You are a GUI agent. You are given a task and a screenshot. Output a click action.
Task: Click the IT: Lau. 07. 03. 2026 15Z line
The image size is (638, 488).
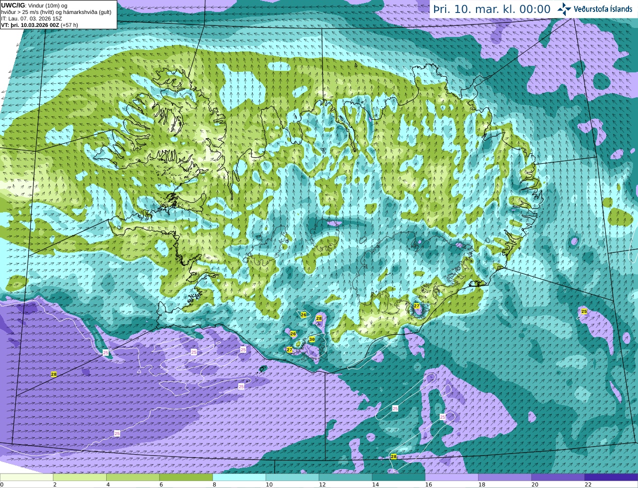pyautogui.click(x=31, y=18)
